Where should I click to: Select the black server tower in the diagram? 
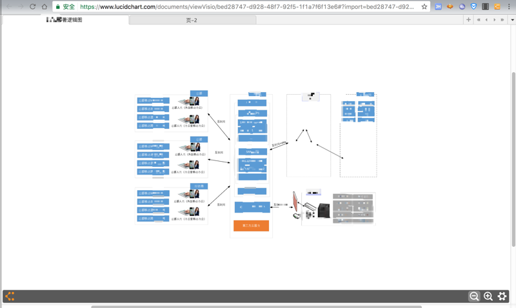(324, 211)
